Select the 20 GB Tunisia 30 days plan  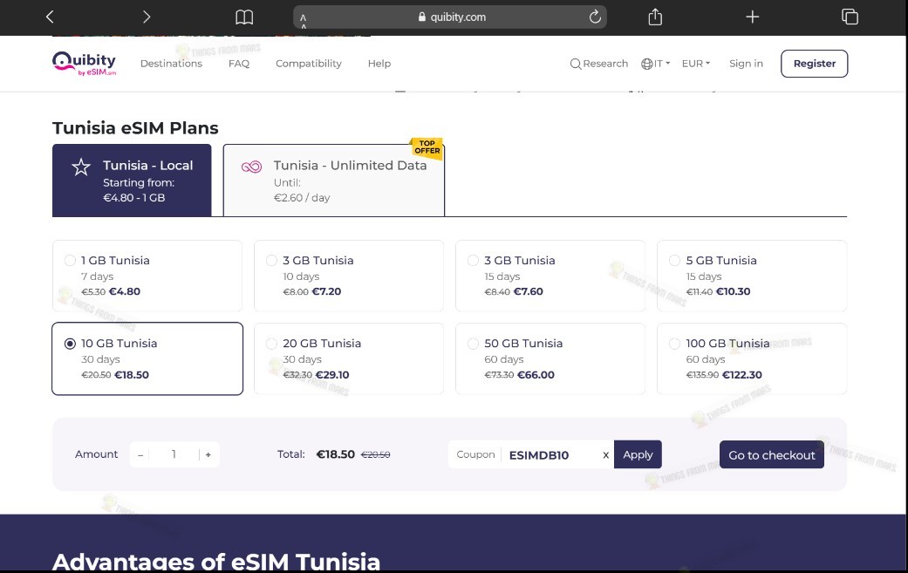point(349,358)
